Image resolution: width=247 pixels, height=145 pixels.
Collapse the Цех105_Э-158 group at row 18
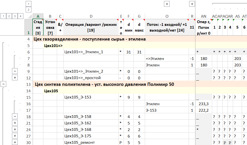(x=15, y=117)
